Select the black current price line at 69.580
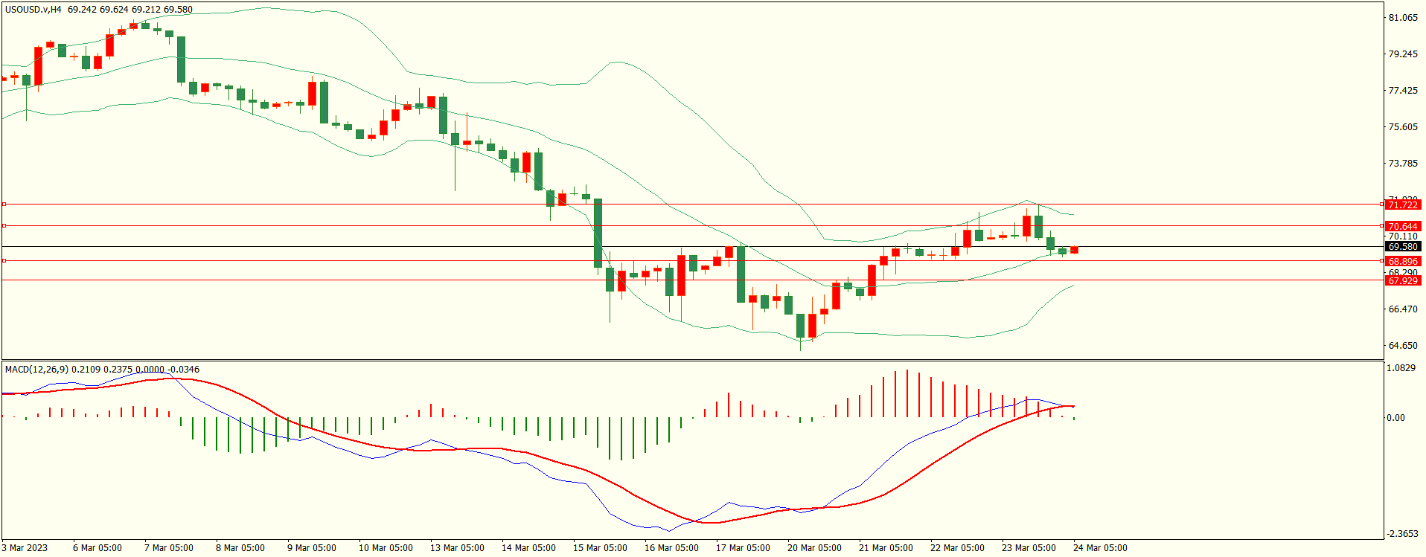 pos(692,246)
